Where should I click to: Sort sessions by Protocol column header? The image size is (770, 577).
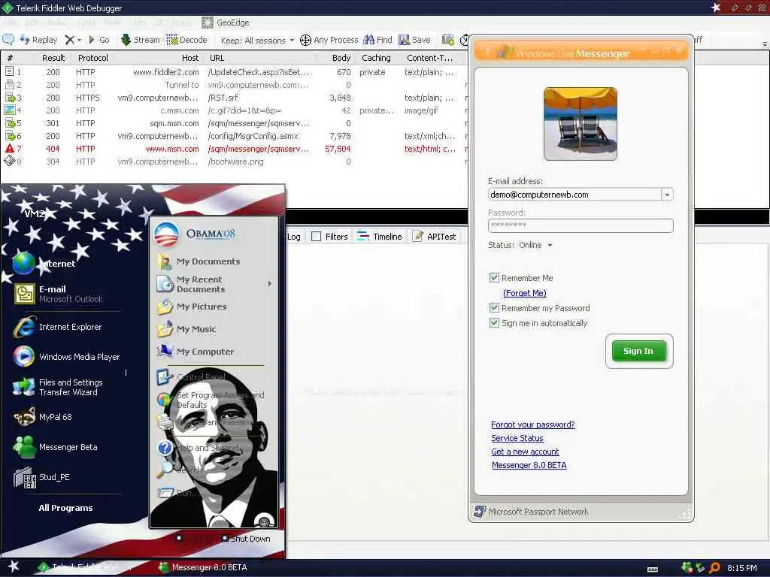click(92, 58)
